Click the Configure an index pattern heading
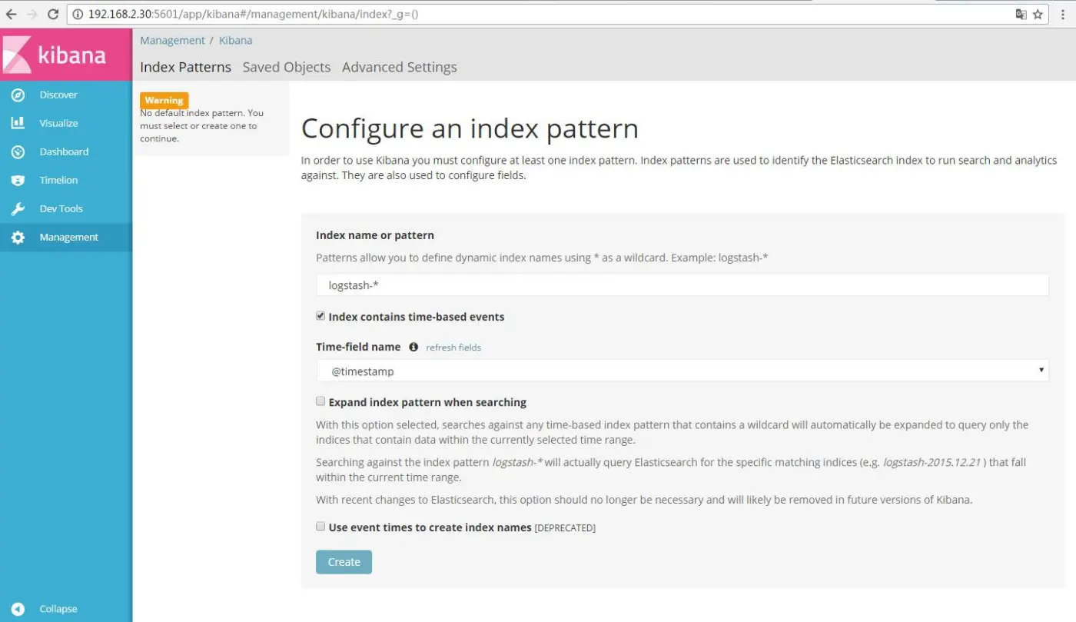Screen dimensions: 1076x622 pos(470,128)
